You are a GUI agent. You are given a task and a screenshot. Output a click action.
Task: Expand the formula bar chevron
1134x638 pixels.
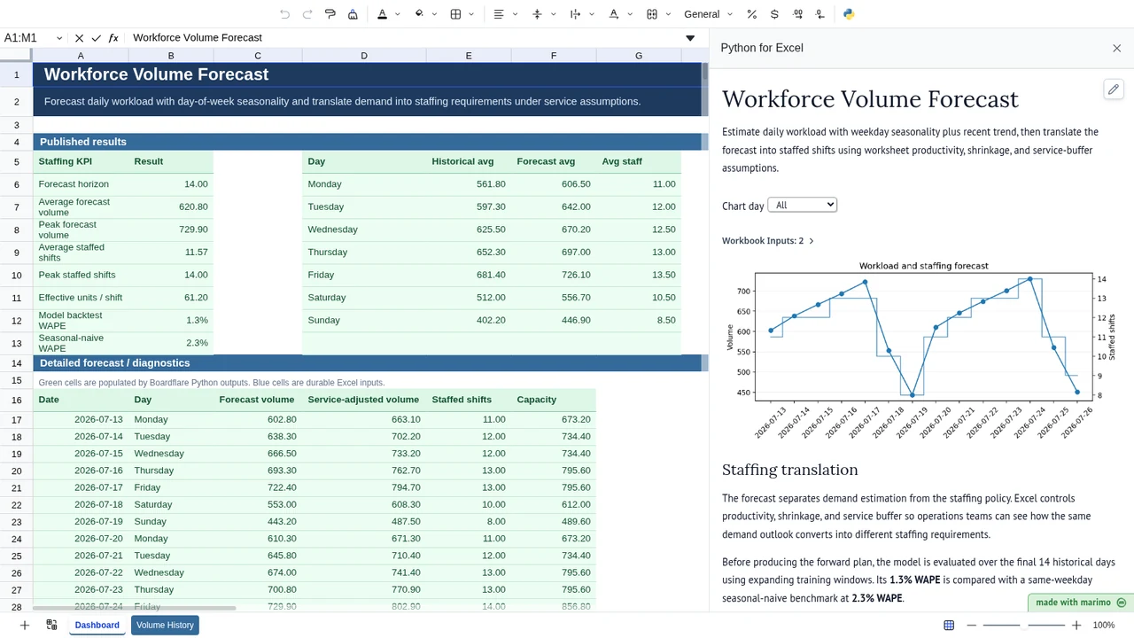[x=690, y=38]
